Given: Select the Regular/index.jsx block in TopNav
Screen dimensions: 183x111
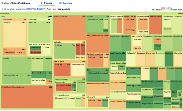Looking at the screenshot, I should pos(96,26).
